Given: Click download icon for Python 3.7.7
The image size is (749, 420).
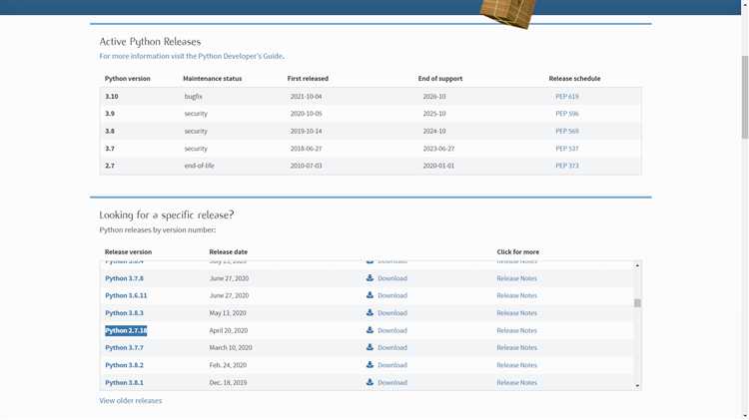Looking at the screenshot, I should tap(370, 347).
